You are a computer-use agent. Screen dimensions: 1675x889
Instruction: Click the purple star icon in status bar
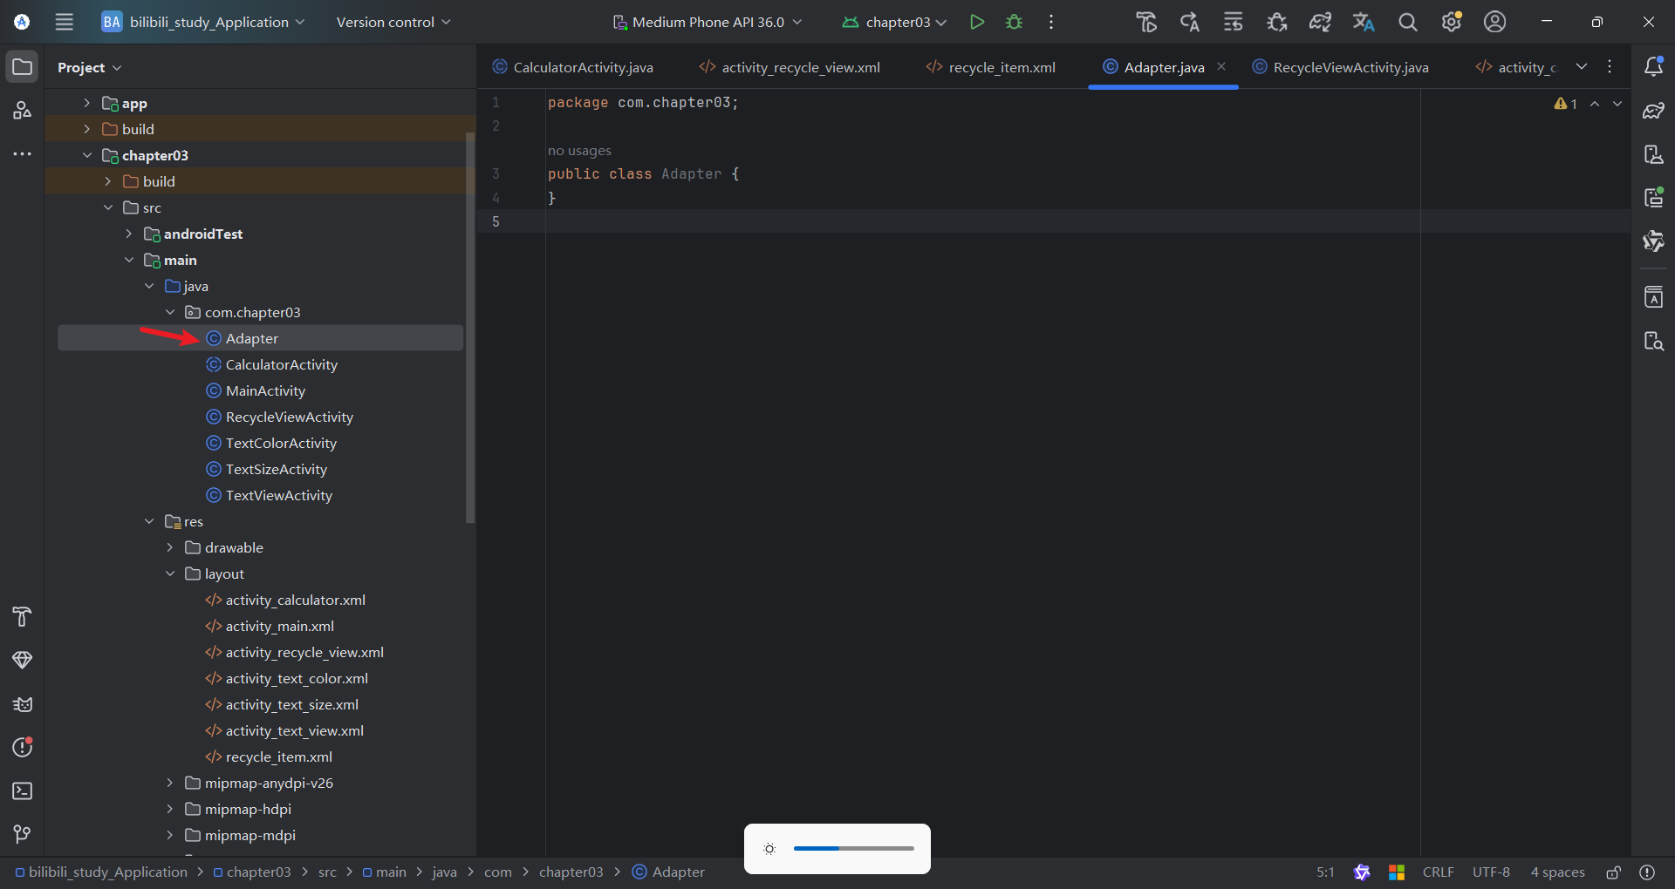(x=1362, y=872)
